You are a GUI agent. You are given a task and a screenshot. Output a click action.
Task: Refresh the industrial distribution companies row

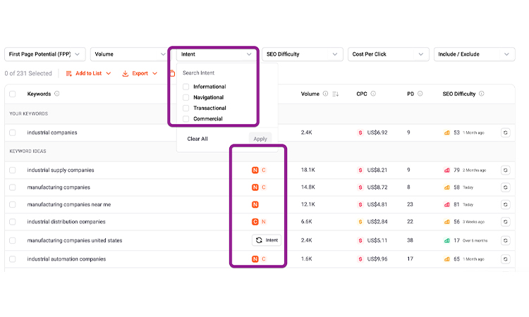click(506, 222)
